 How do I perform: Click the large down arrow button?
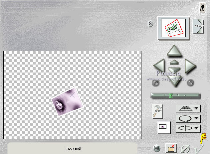pos(174,81)
